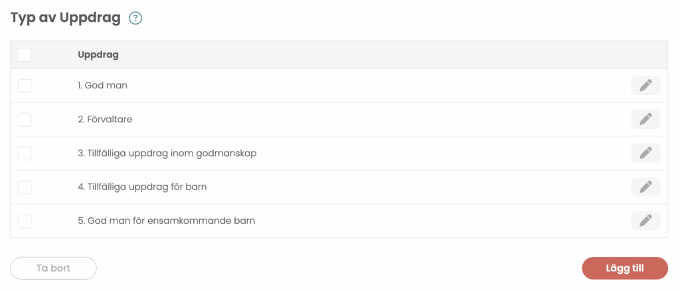Click the help question mark icon
Image resolution: width=680 pixels, height=291 pixels.
[135, 19]
